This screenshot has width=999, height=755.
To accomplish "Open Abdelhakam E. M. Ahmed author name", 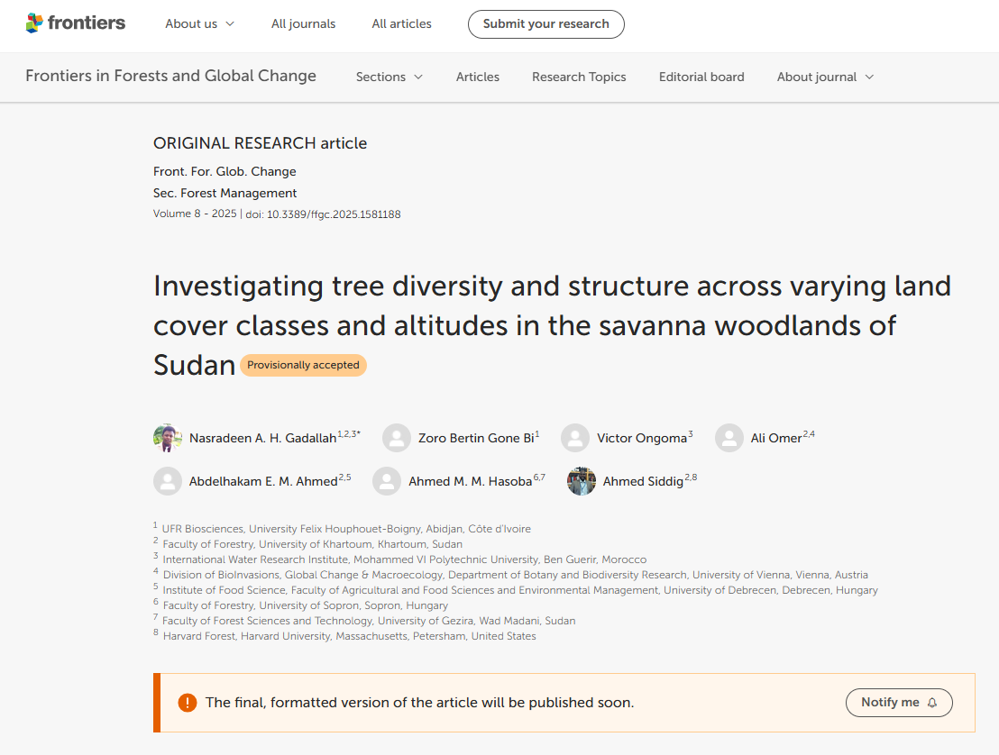I will pyautogui.click(x=263, y=481).
